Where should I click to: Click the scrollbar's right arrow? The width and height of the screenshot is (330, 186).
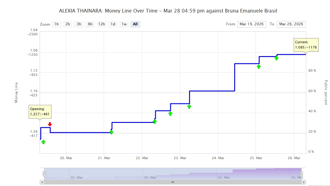pyautogui.click(x=304, y=182)
